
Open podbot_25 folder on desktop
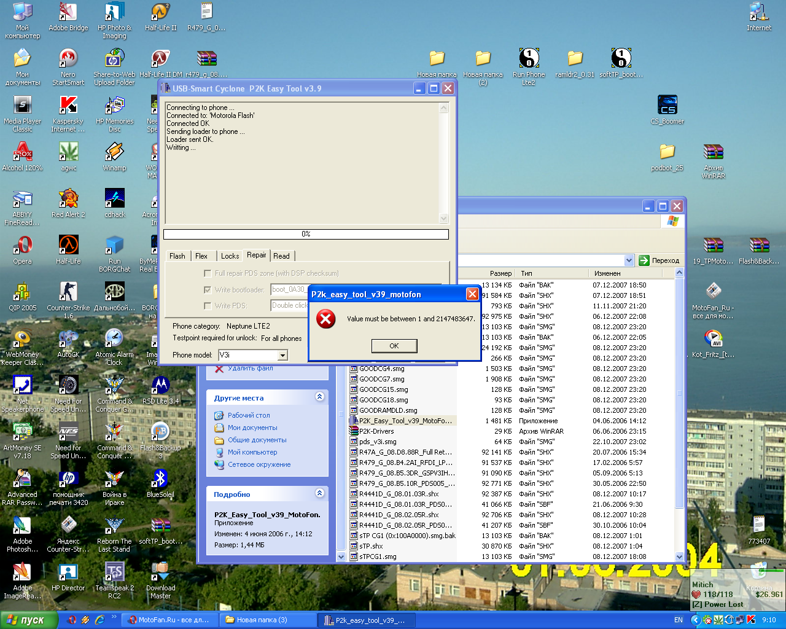click(667, 157)
